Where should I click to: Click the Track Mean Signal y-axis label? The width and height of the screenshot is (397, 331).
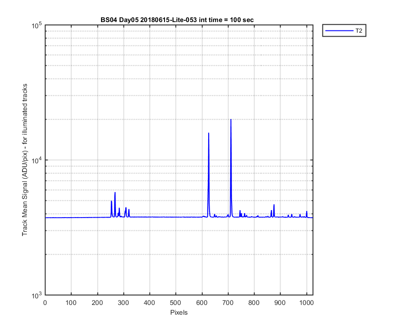coord(25,160)
